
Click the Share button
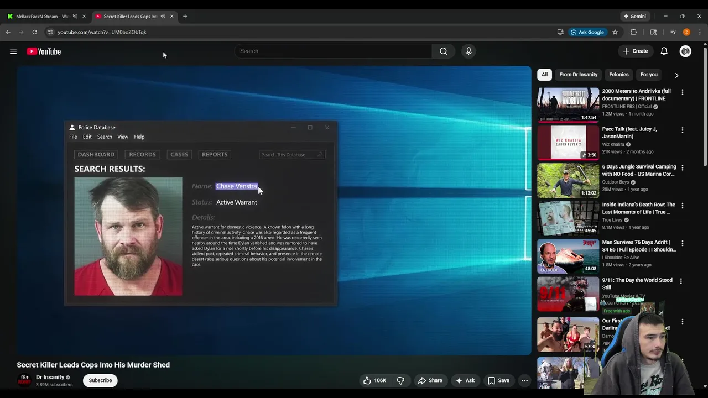(430, 380)
